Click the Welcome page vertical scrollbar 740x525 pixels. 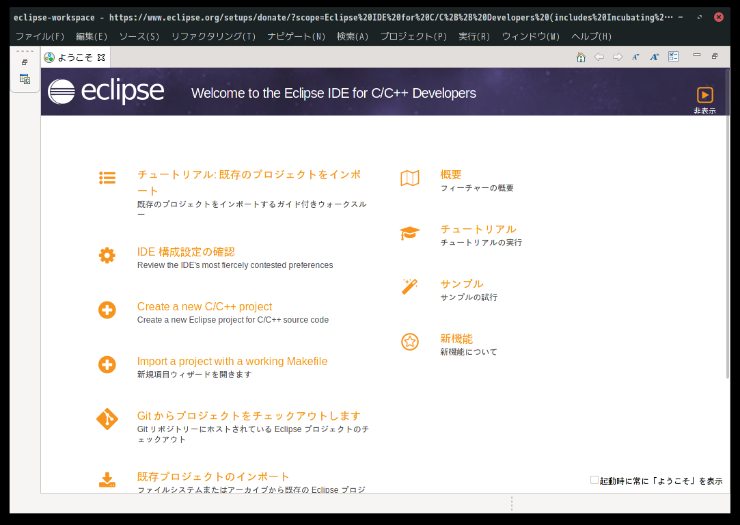[x=727, y=223]
